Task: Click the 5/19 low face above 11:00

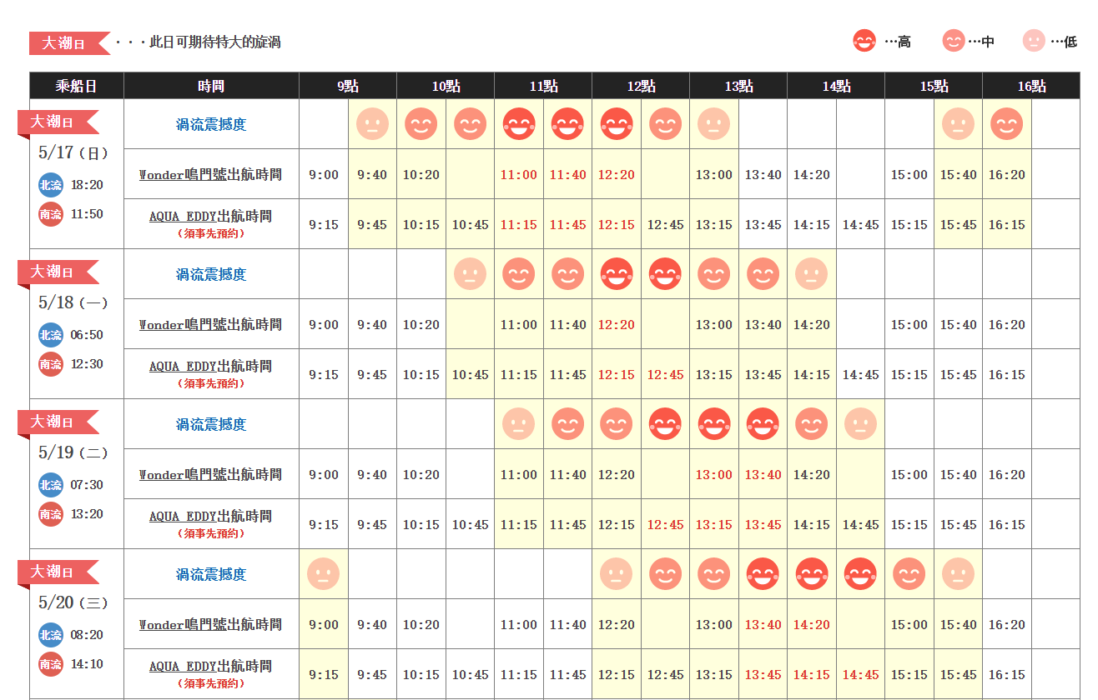Action: pyautogui.click(x=519, y=424)
